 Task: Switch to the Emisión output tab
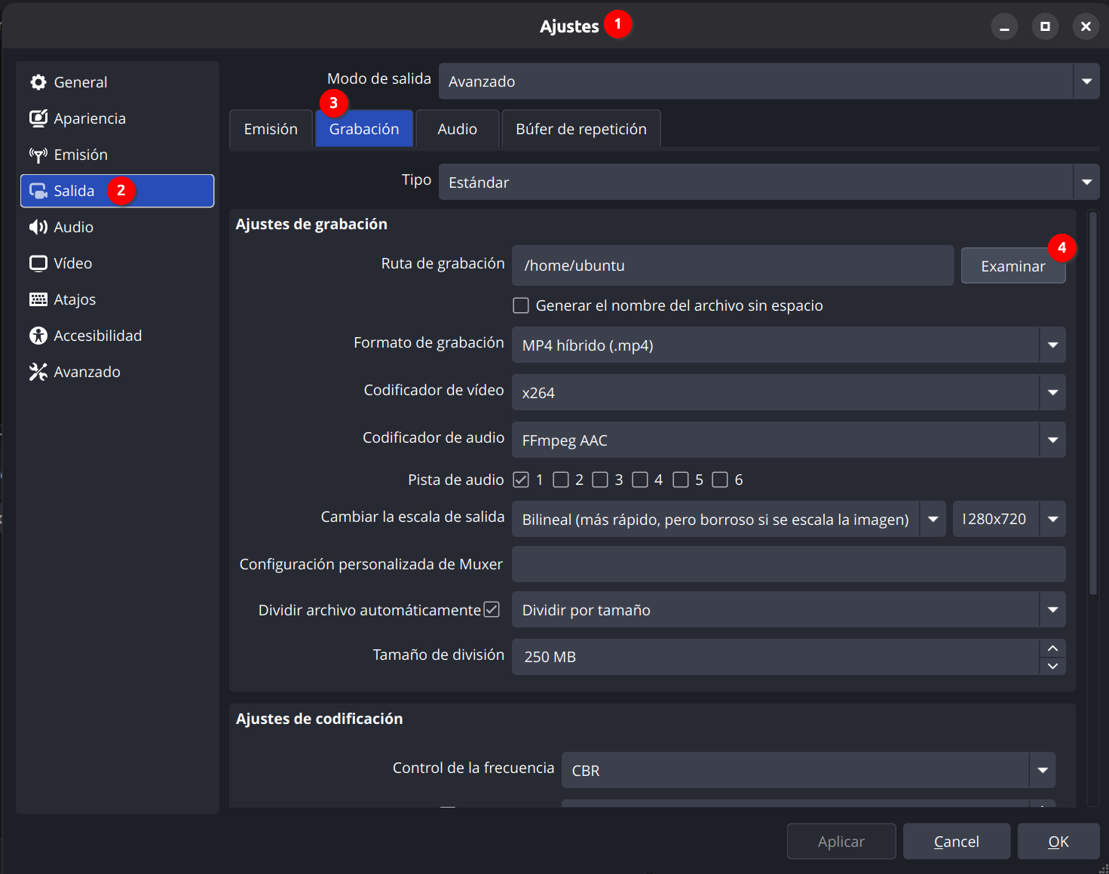coord(271,129)
